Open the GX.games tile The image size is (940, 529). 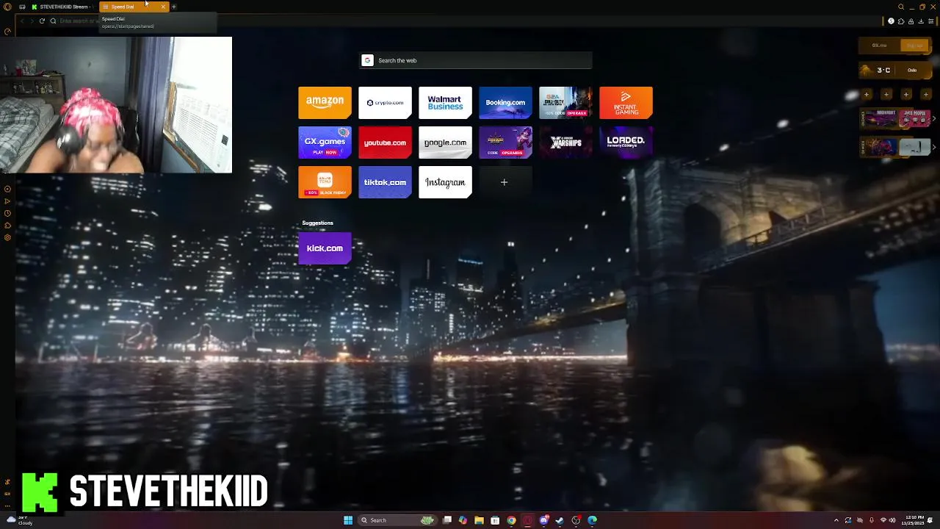click(x=325, y=143)
